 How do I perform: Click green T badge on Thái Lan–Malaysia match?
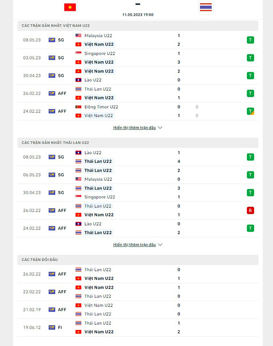pos(251,175)
